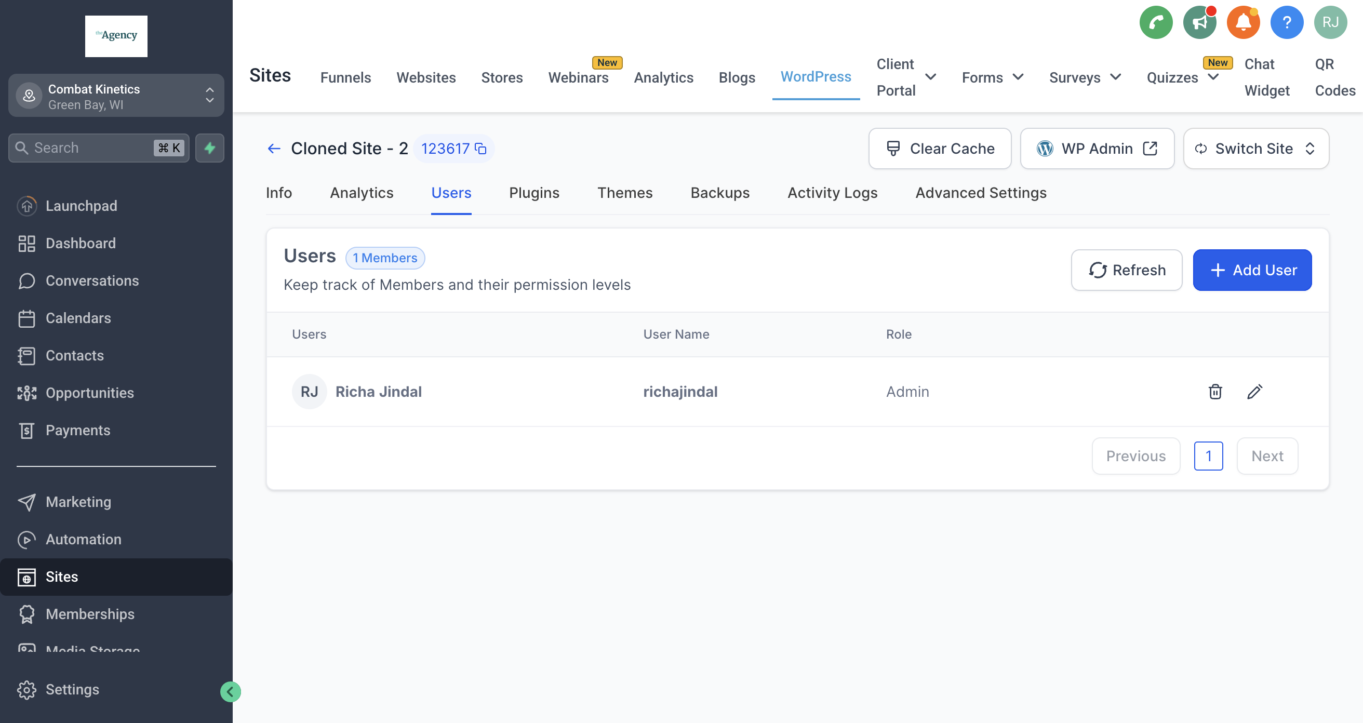Click the Add User button
The height and width of the screenshot is (723, 1363).
1252,270
